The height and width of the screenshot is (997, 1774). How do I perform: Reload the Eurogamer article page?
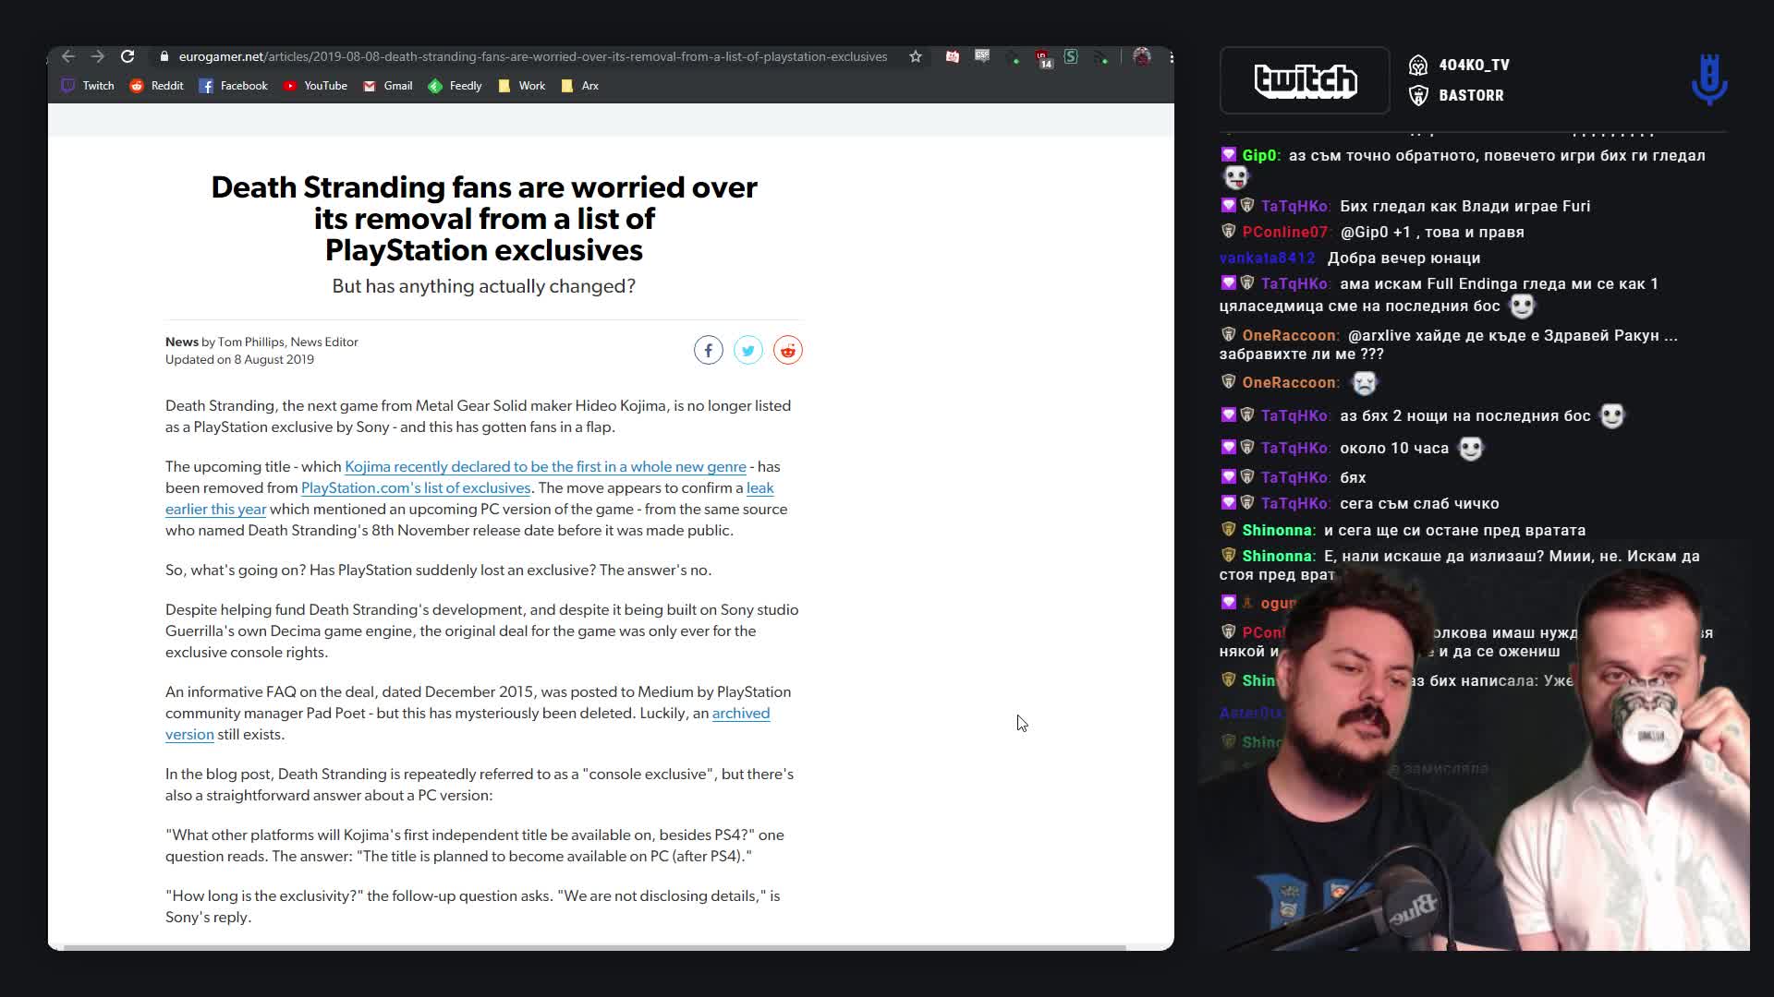click(x=128, y=56)
